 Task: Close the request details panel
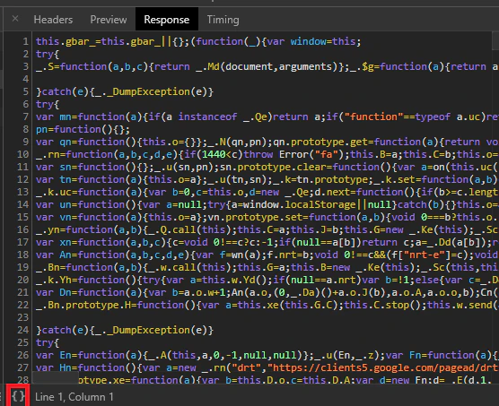[x=15, y=19]
